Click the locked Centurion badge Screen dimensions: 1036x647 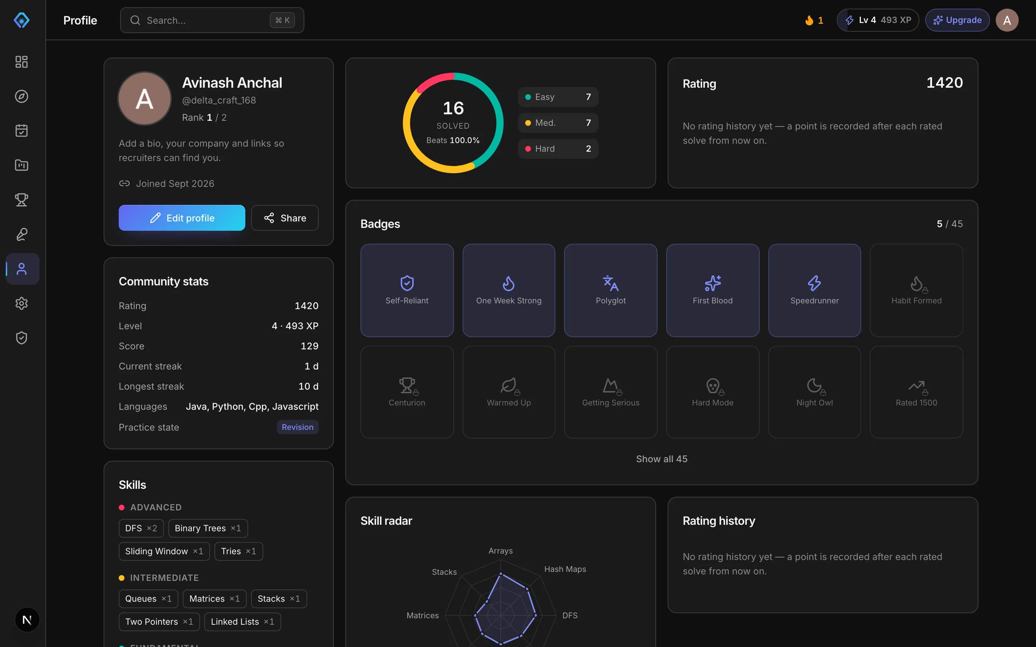click(x=407, y=392)
